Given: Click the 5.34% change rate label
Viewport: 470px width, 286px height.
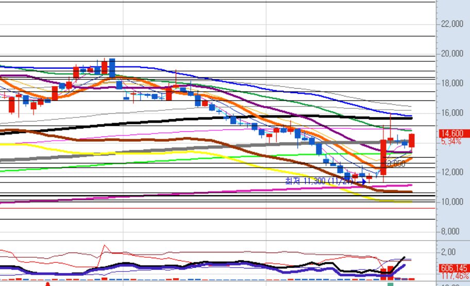Looking at the screenshot, I should click(x=451, y=141).
